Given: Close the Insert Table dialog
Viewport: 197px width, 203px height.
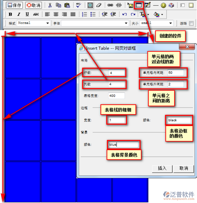Looking at the screenshot, I should (x=187, y=47).
